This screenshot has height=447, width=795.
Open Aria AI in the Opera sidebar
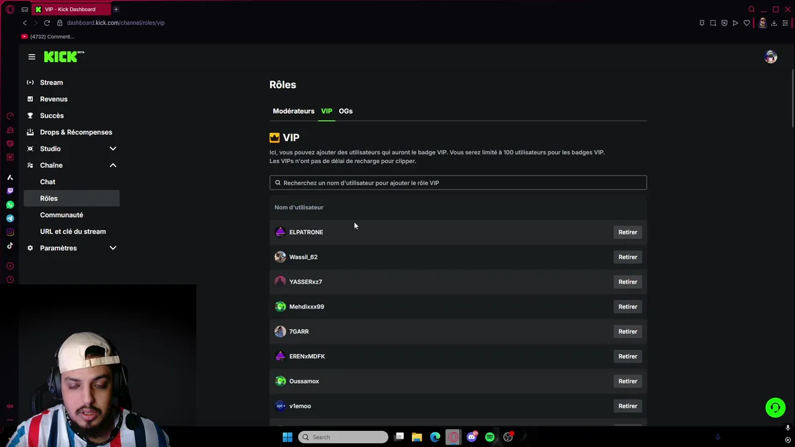tap(10, 178)
